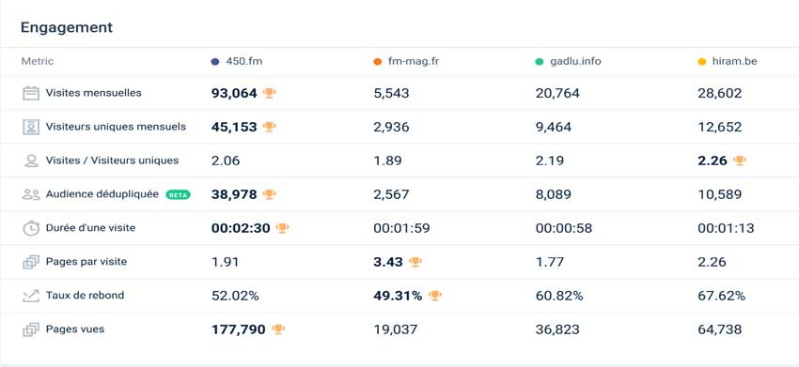Click the stopwatch icon beside Durée d'une visite
This screenshot has width=799, height=367.
coord(31,228)
